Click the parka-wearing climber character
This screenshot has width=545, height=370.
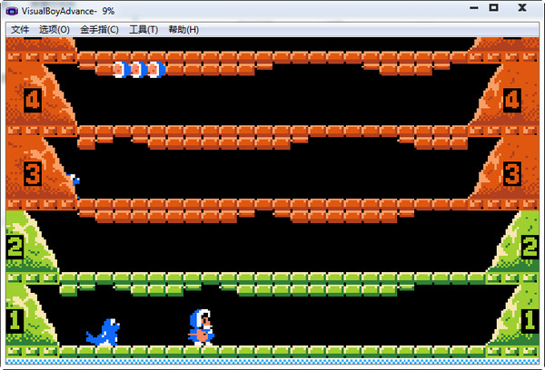pyautogui.click(x=201, y=327)
